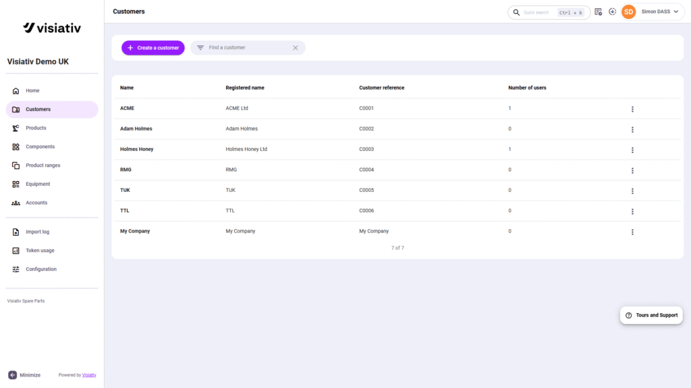Click the Customer reference column header
Screen dimensions: 691x388
[x=382, y=88]
